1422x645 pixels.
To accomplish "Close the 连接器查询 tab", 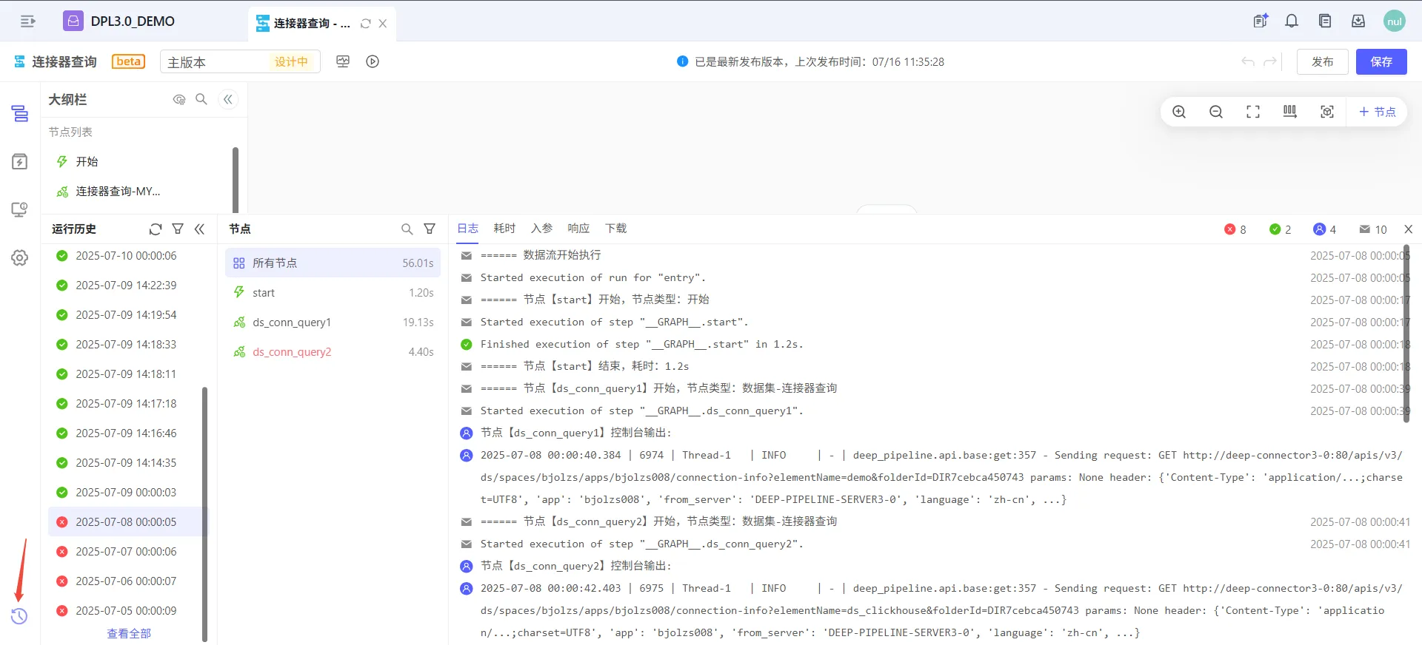I will coord(383,24).
